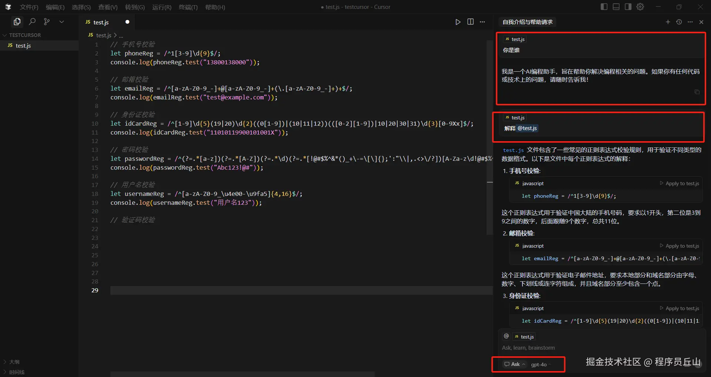Viewport: 711px width, 377px height.
Task: Show chat history clock icon
Action: point(679,22)
